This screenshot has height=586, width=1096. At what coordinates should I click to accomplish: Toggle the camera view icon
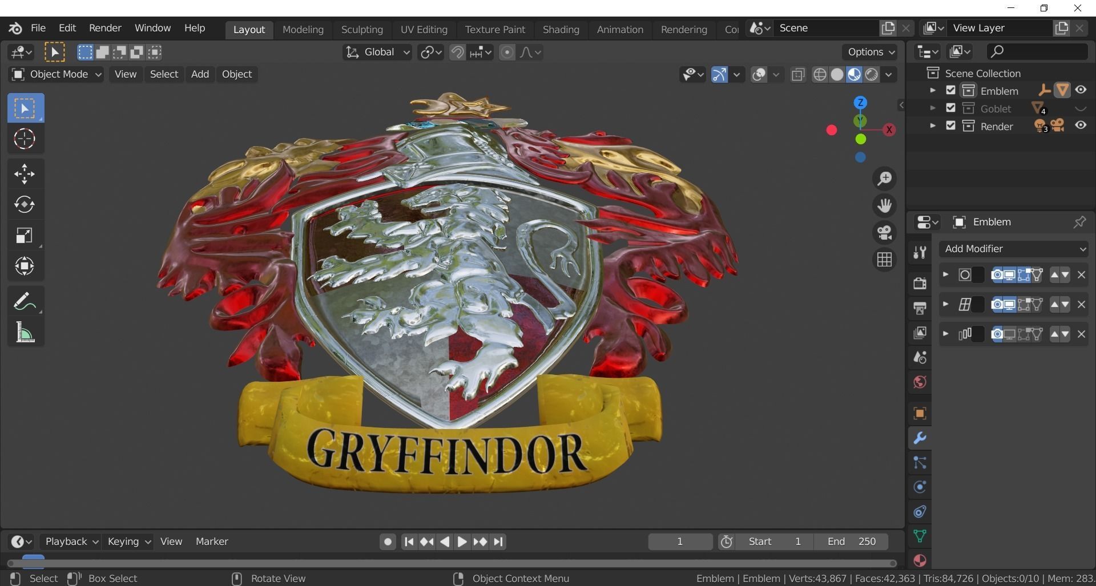pyautogui.click(x=884, y=232)
